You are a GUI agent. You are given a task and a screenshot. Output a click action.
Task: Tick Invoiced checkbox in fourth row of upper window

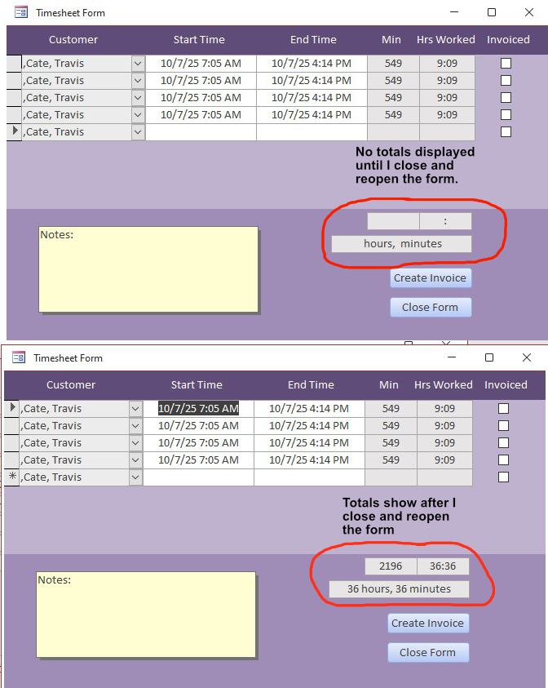click(x=506, y=114)
